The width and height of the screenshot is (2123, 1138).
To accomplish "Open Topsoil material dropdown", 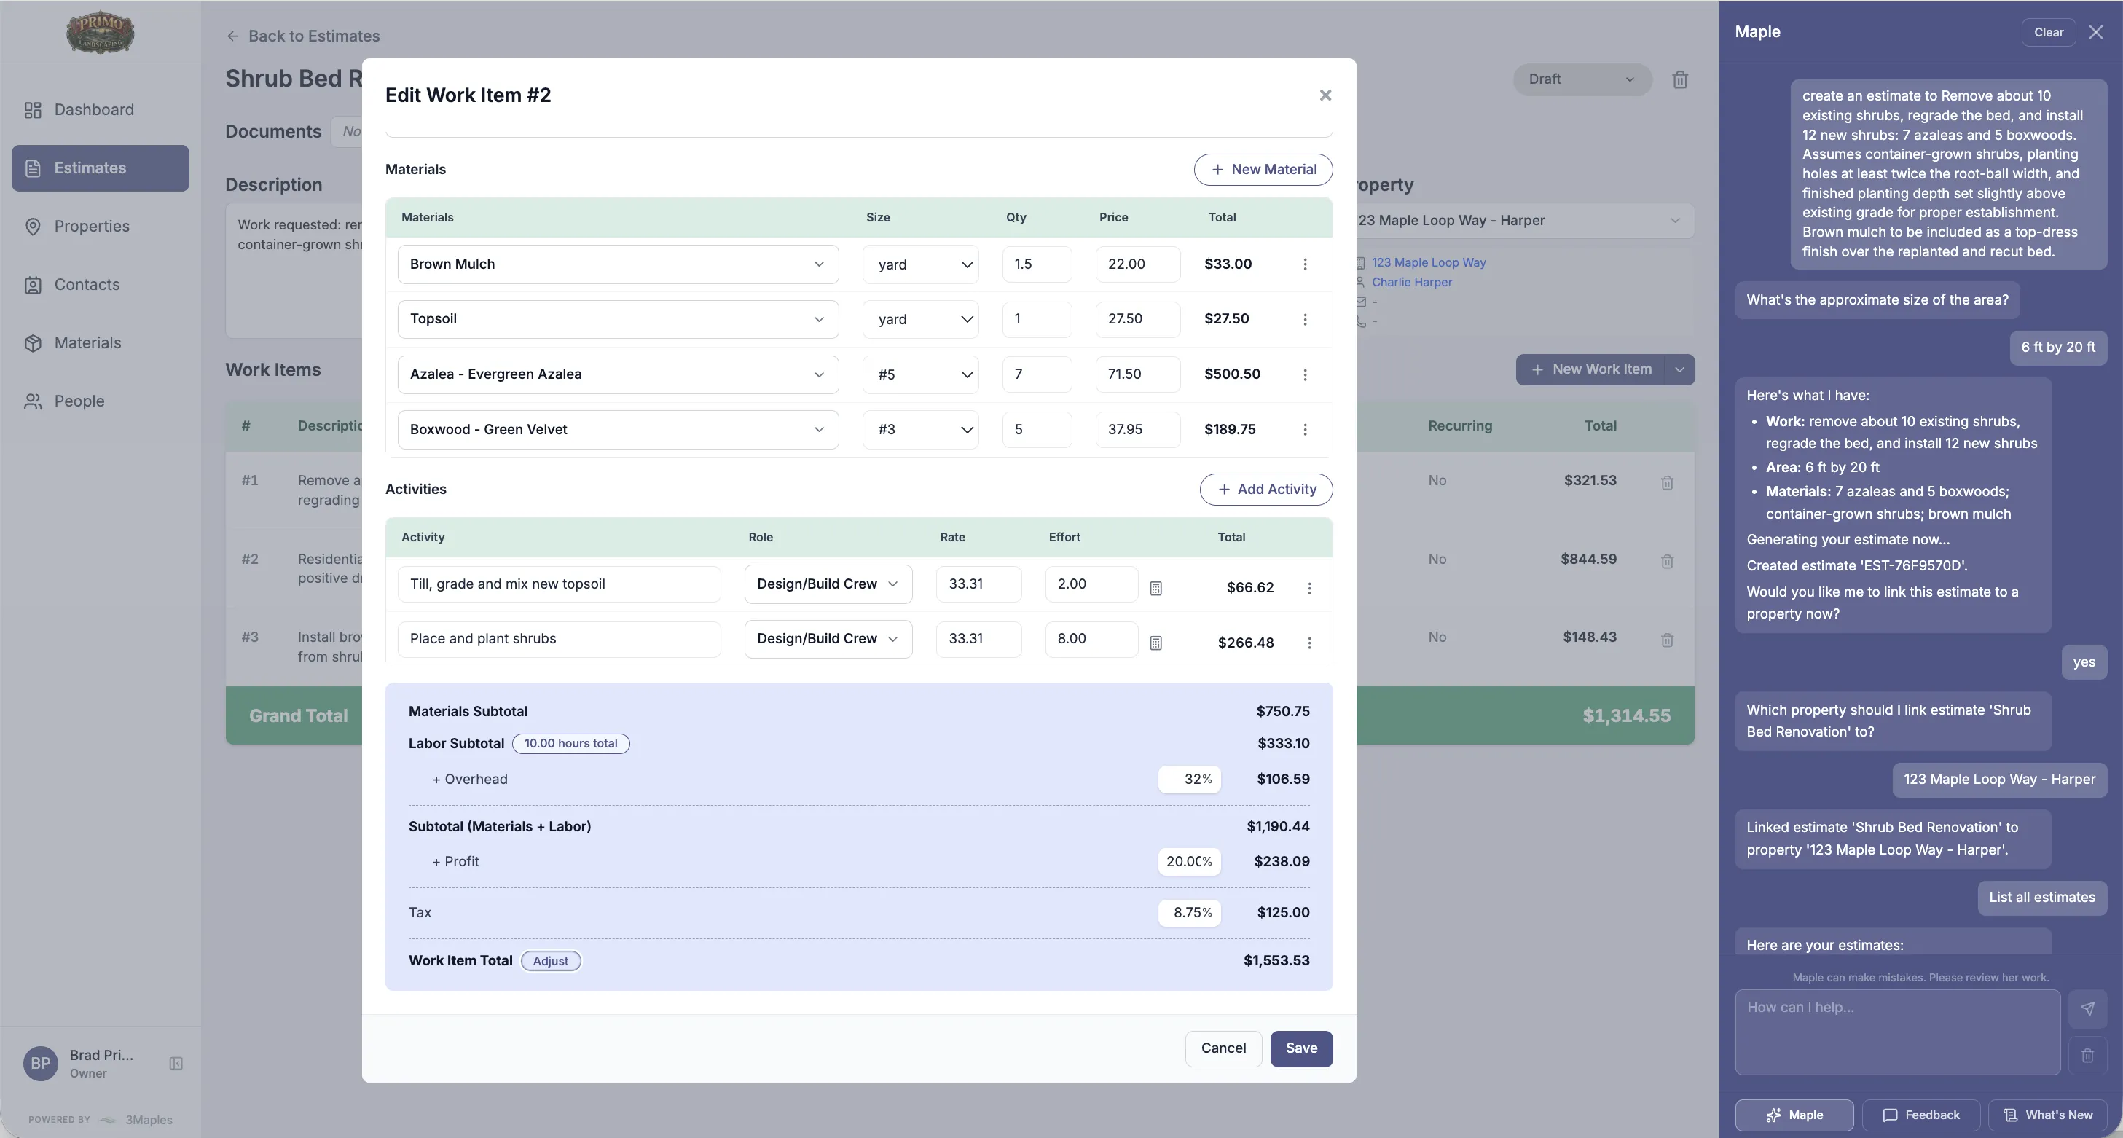I will pos(617,319).
